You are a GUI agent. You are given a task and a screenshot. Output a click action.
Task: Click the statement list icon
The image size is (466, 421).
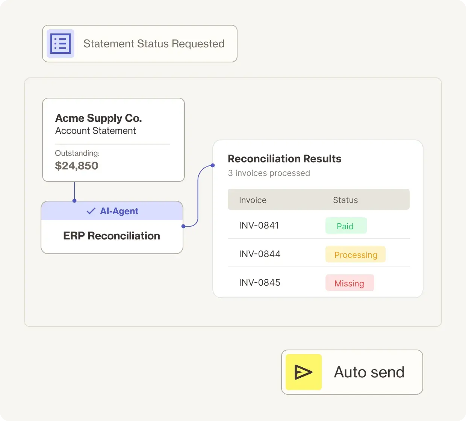[60, 43]
